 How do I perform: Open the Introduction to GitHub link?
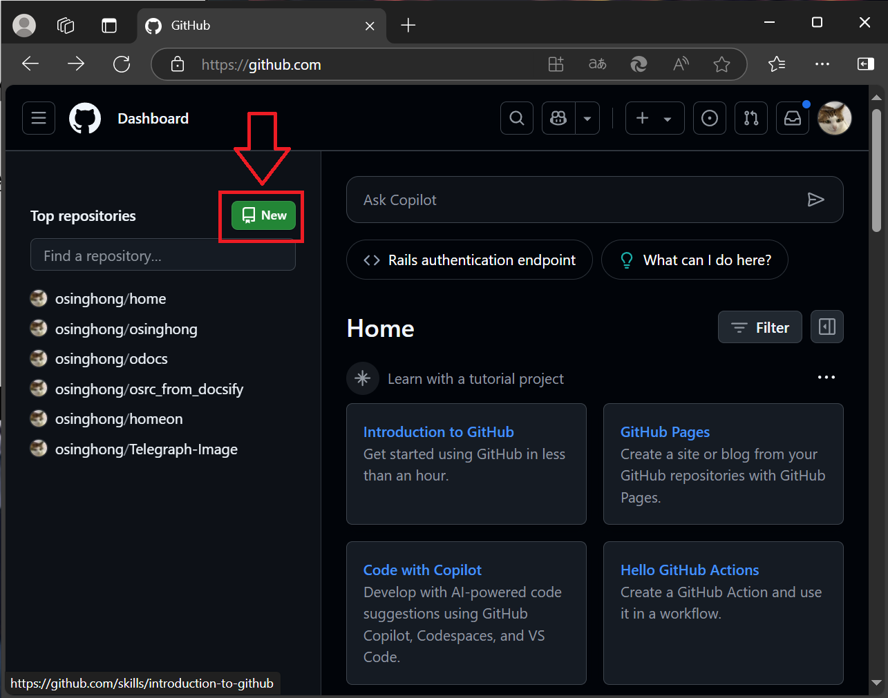click(x=438, y=432)
